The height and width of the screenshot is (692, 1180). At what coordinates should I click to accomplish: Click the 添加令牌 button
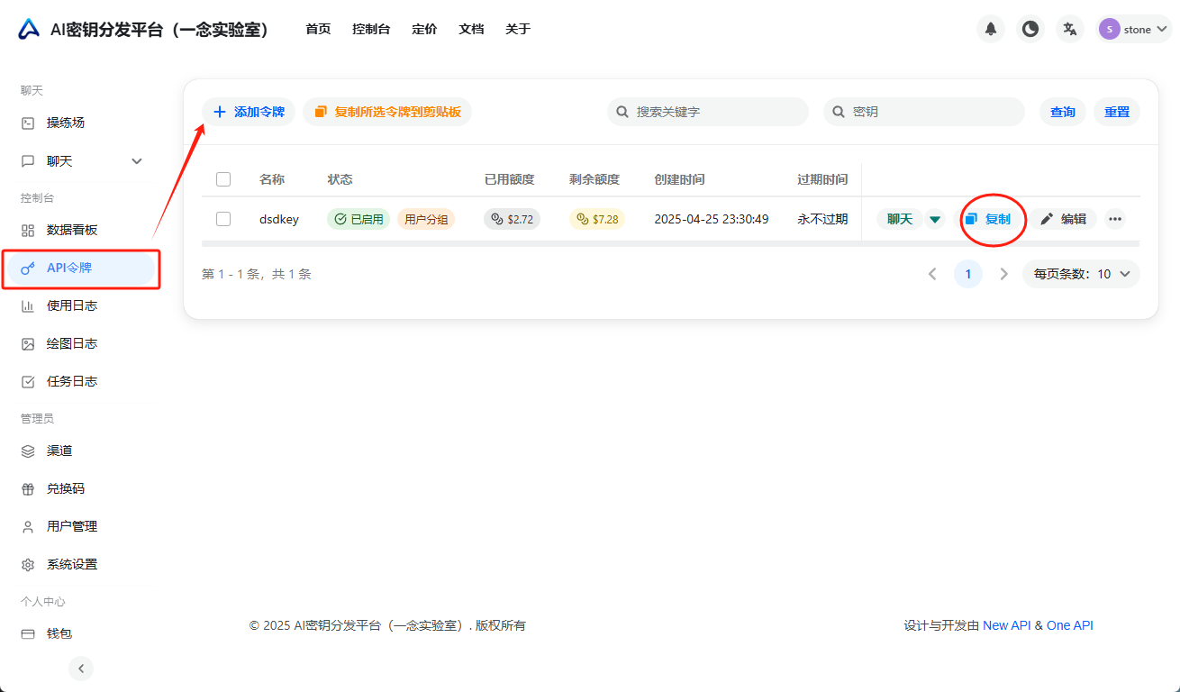click(x=249, y=112)
